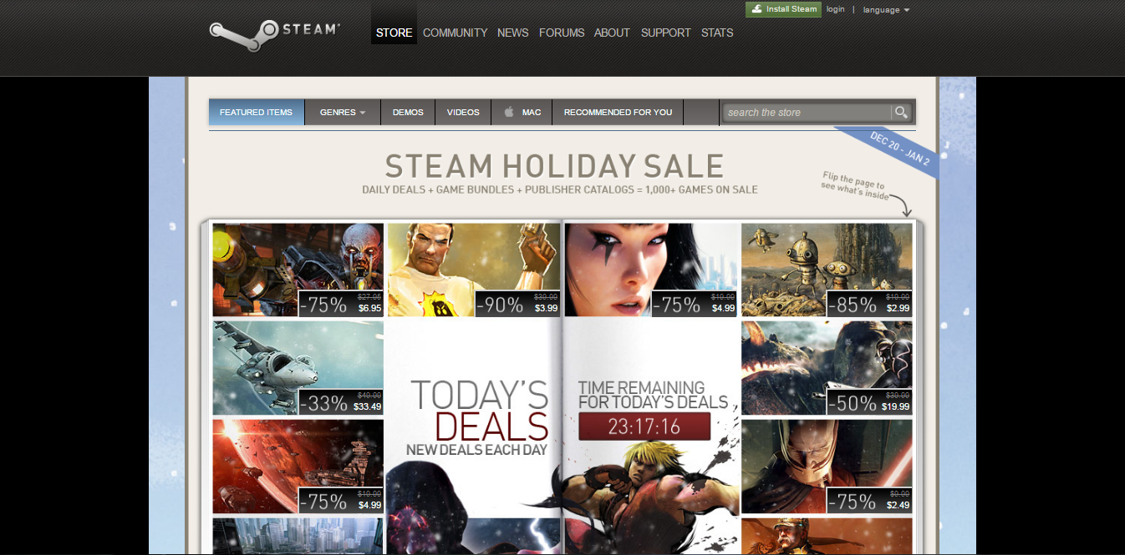
Task: Open the -50% dragon game deal $19.99
Action: (827, 368)
